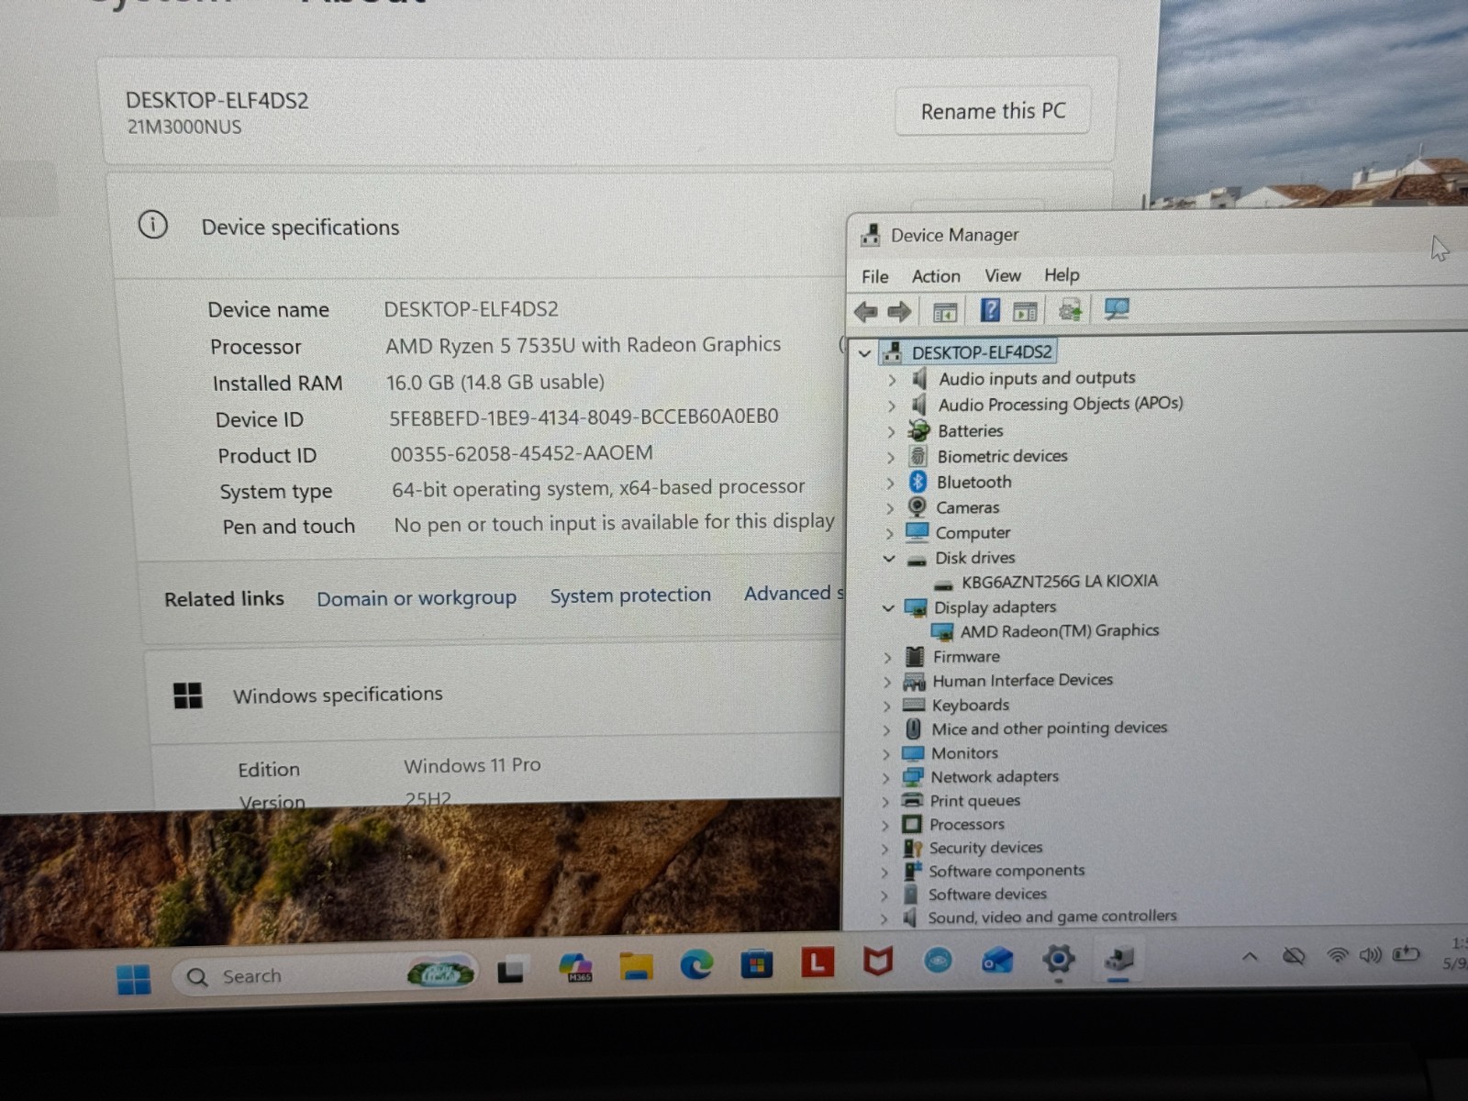Viewport: 1468px width, 1101px height.
Task: Open the Advanced system settings link
Action: pos(793,594)
